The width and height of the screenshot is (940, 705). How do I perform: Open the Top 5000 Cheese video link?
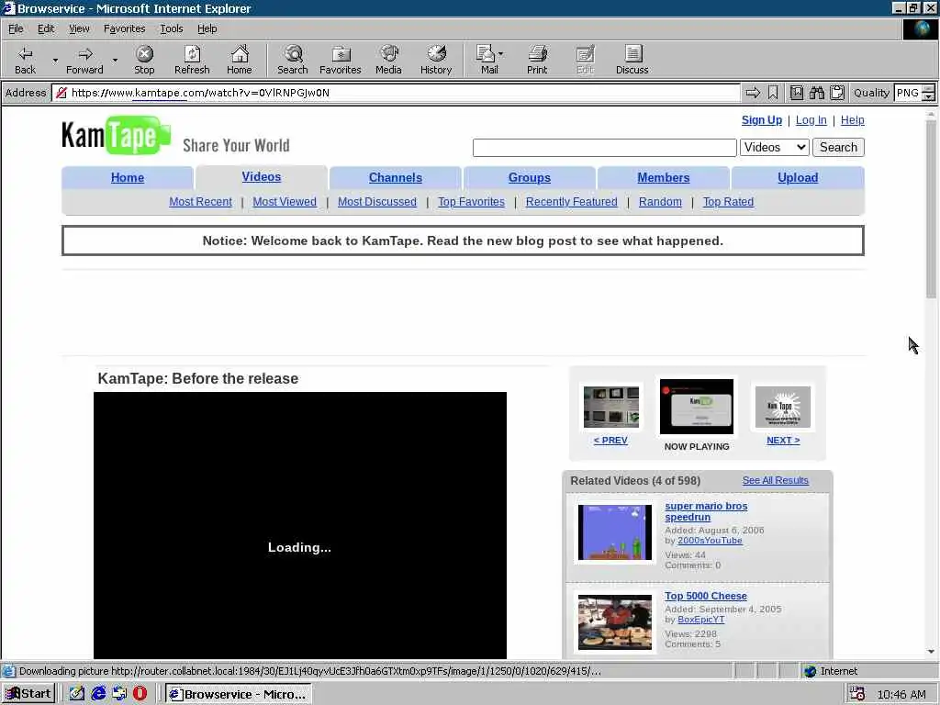(706, 596)
